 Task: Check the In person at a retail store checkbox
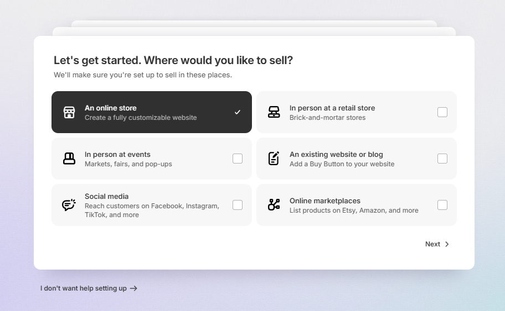tap(442, 112)
